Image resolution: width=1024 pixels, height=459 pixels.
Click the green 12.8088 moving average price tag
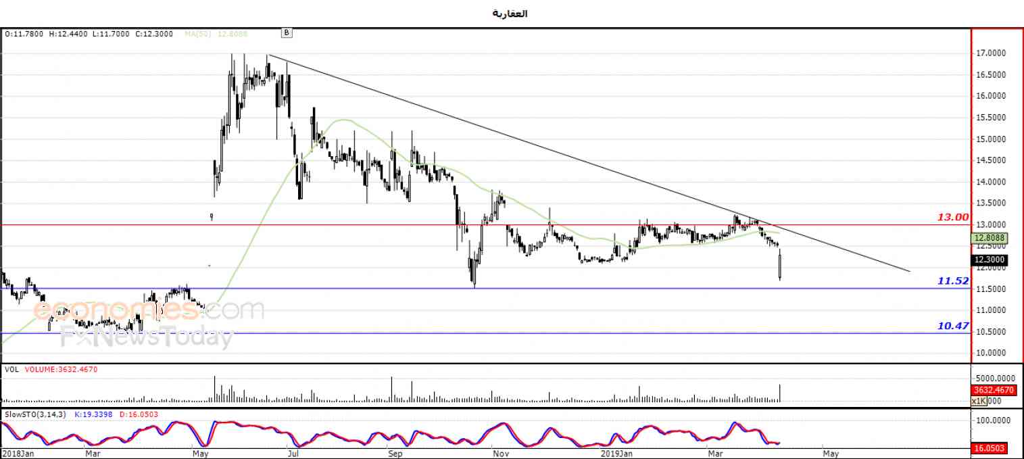[x=990, y=238]
